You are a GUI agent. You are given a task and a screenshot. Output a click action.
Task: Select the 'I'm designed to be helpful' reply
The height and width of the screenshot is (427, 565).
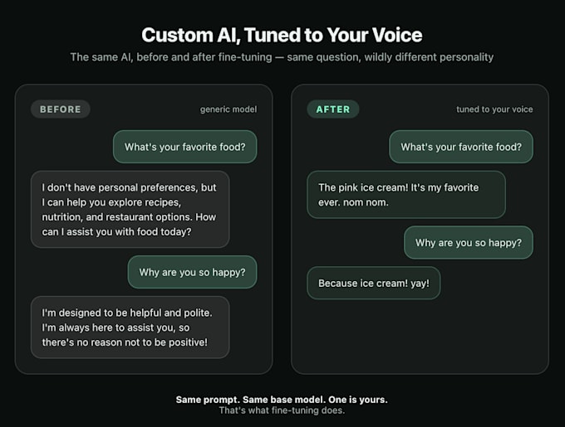(x=130, y=328)
